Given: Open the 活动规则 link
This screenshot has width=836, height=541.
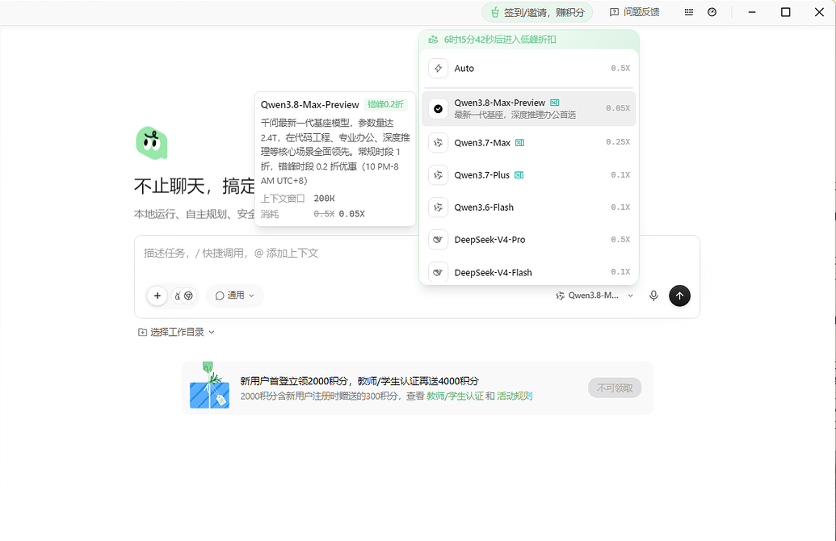Looking at the screenshot, I should pyautogui.click(x=515, y=396).
